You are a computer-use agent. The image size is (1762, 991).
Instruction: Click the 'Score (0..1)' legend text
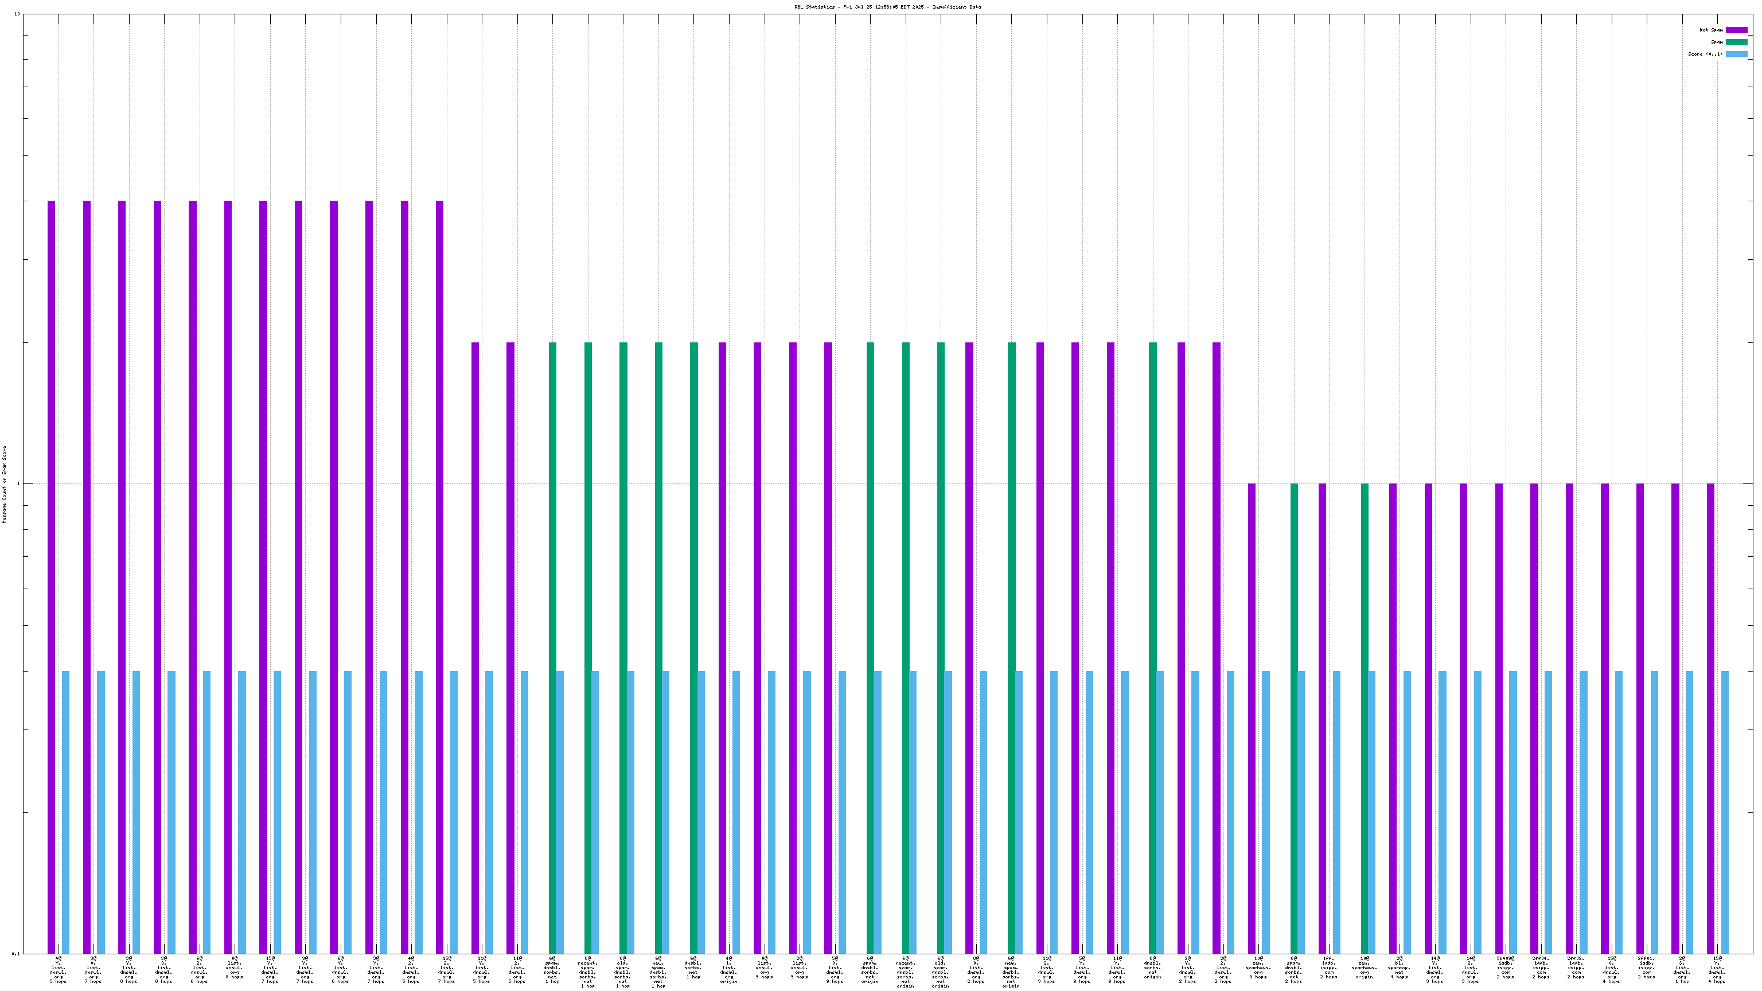[1705, 54]
